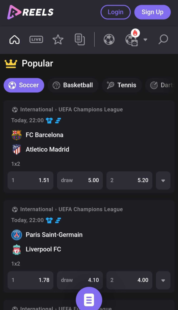This screenshot has height=310, width=178.
Task: Open the search magnifier icon
Action: coord(163,39)
